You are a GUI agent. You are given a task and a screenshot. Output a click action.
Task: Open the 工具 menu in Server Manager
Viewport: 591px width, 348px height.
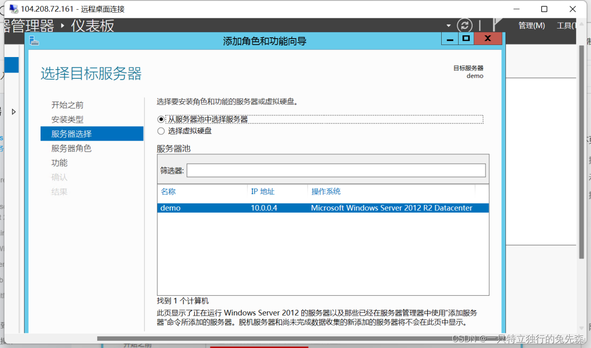(566, 26)
